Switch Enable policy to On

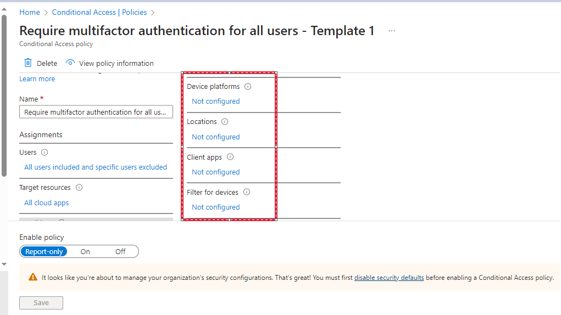point(85,251)
